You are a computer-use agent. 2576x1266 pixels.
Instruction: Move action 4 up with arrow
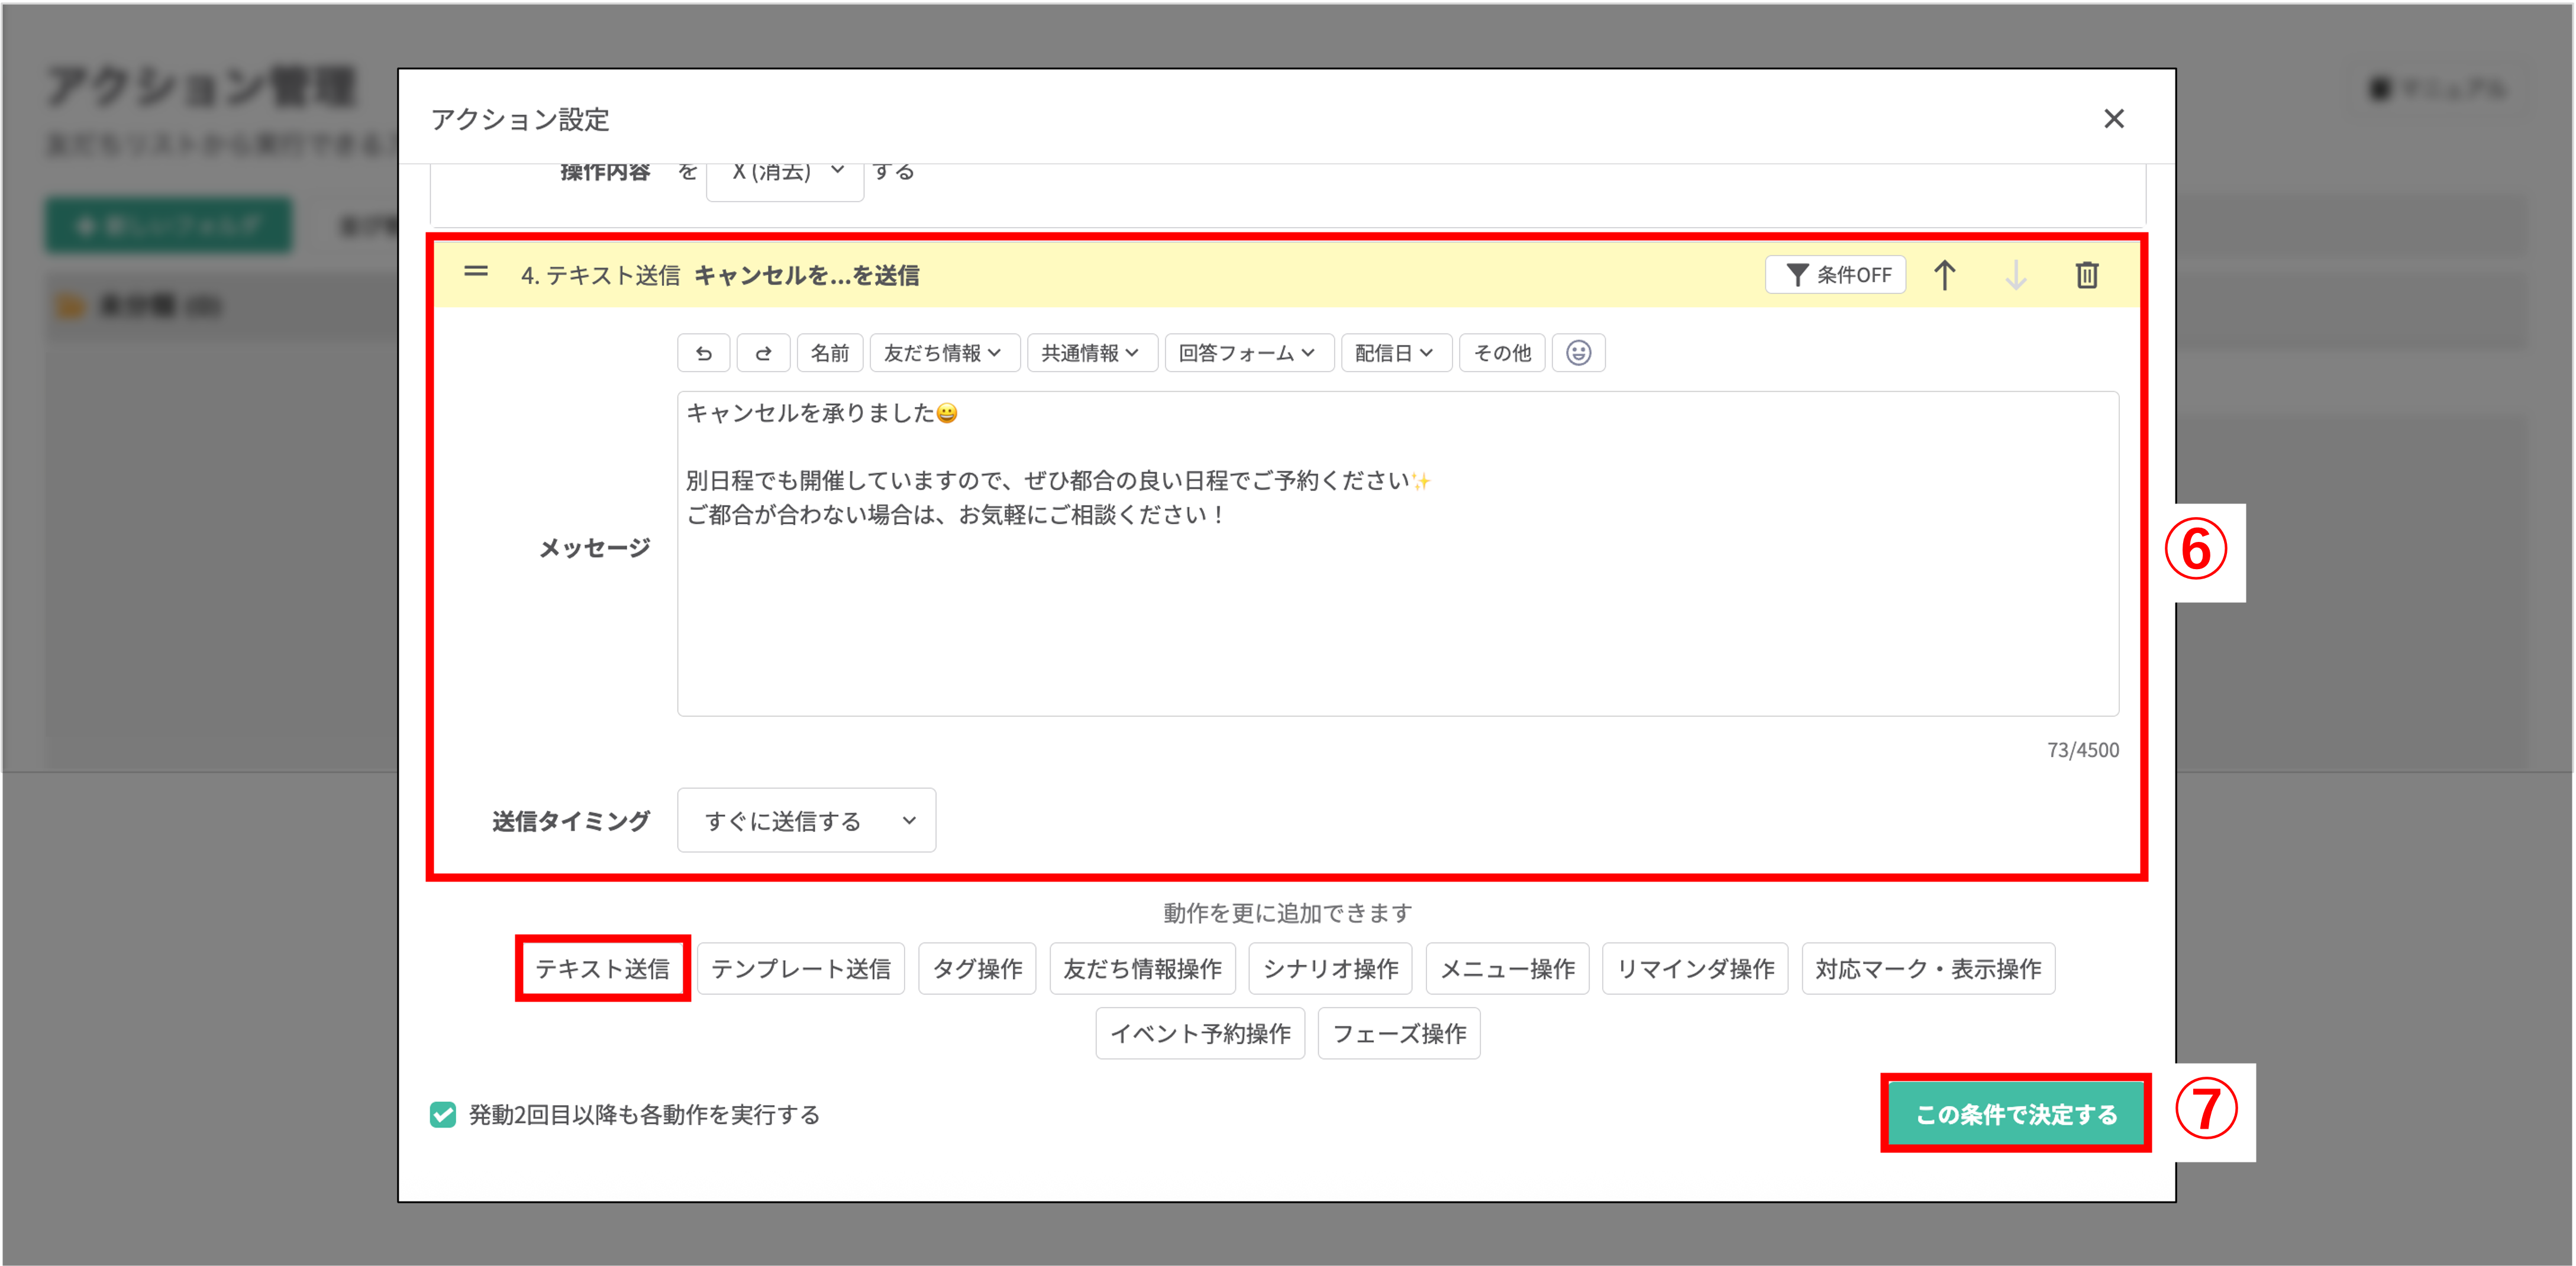[1944, 275]
